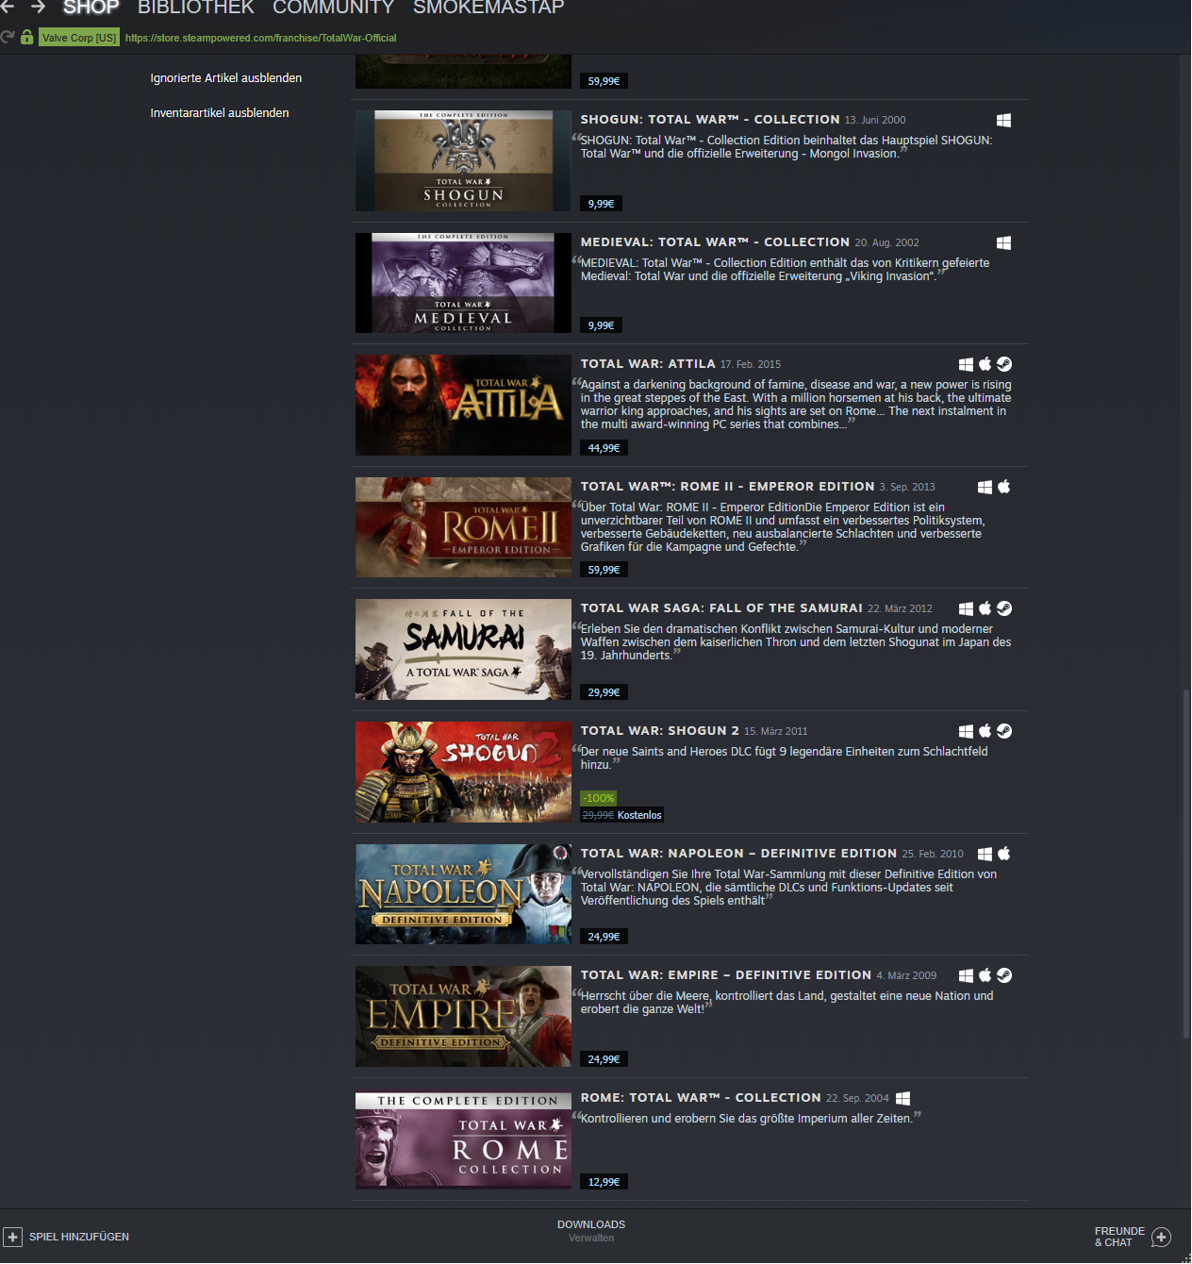1192x1264 pixels.
Task: Click Windows icon on Empire row
Action: [x=966, y=975]
